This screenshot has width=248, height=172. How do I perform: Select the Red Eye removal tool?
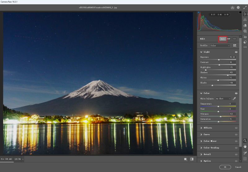click(245, 37)
